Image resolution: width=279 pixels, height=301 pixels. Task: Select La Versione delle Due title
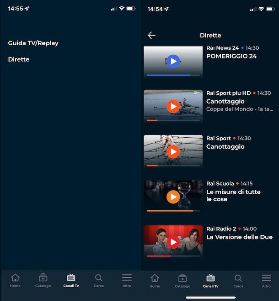pyautogui.click(x=239, y=237)
